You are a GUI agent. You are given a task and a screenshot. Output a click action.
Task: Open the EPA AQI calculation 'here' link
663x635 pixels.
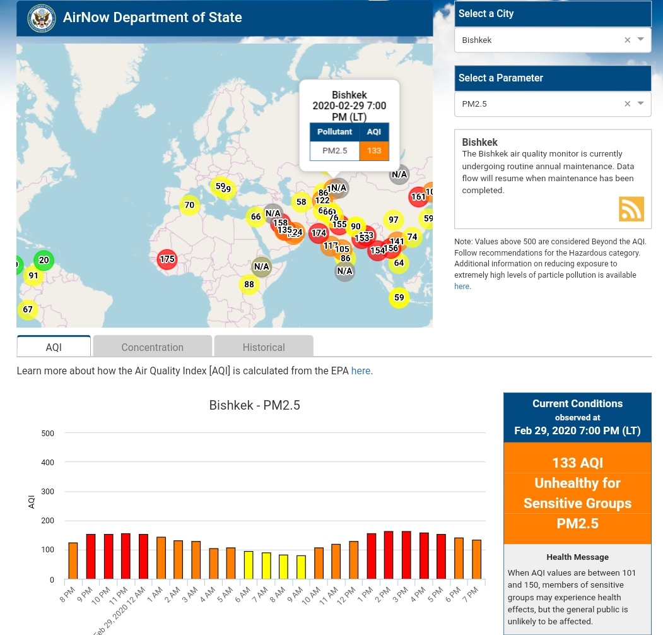pyautogui.click(x=361, y=371)
